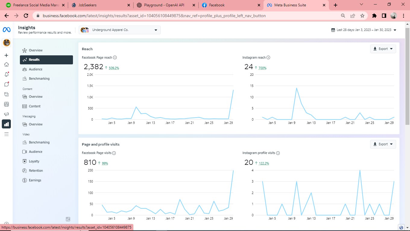Collapse the Insights sidebar with the panel icon
The height and width of the screenshot is (231, 410).
click(68, 219)
